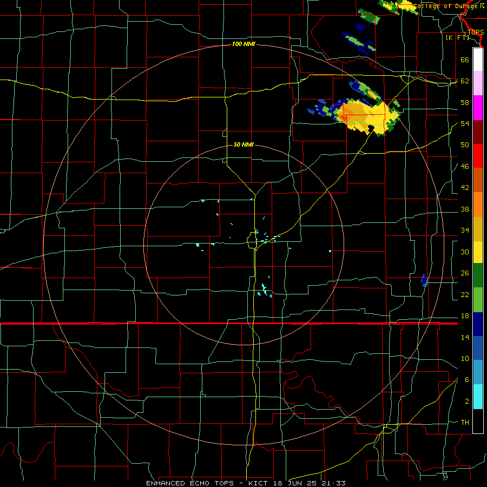Click the '30' legend value
The height and width of the screenshot is (487, 487).
point(465,252)
